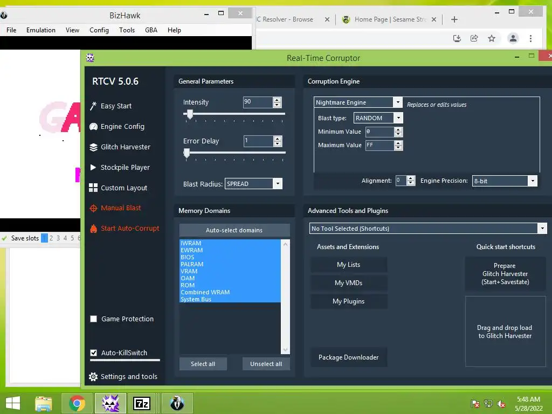
Task: Open corruption engine dropdown (Nightmare Engine)
Action: [x=398, y=102]
